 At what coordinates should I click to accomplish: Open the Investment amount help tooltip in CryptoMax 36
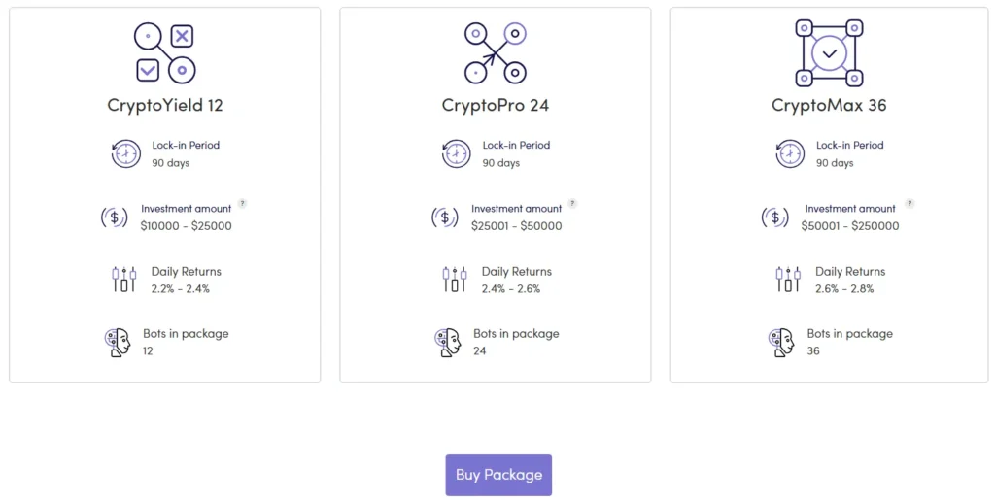pos(909,204)
